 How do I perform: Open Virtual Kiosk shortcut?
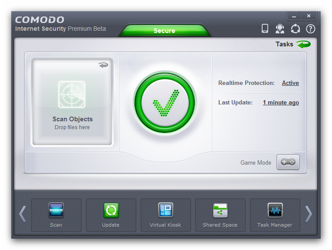[166, 215]
